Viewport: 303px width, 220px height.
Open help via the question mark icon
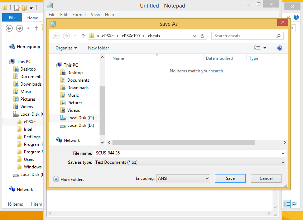280,48
